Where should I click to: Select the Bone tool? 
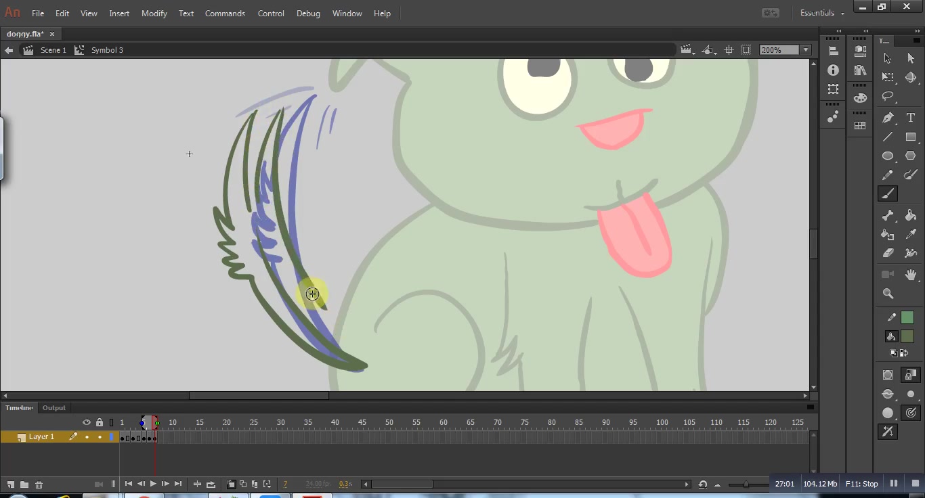click(888, 215)
